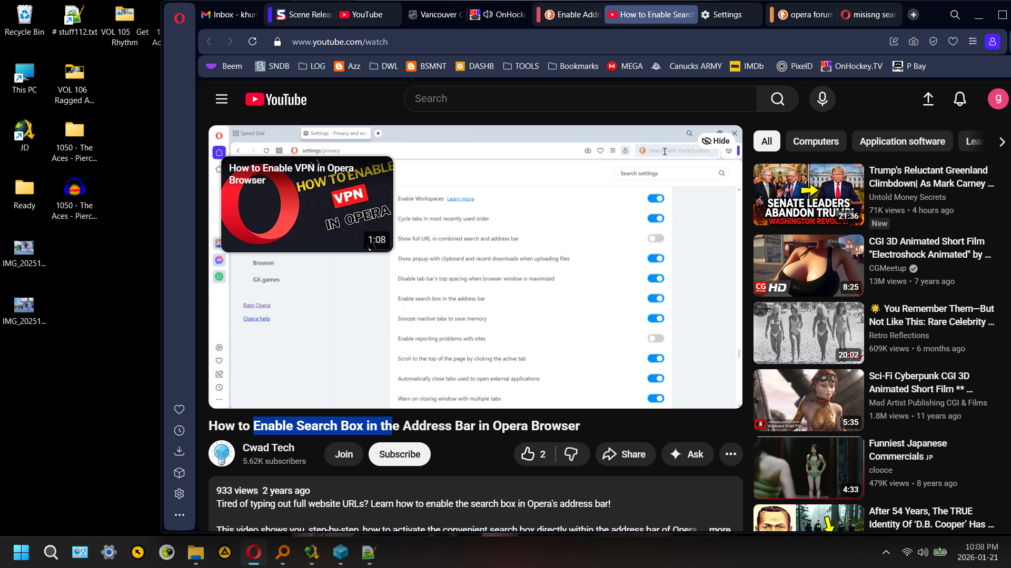The width and height of the screenshot is (1011, 568).
Task: Click the YouTube search input field
Action: click(579, 99)
